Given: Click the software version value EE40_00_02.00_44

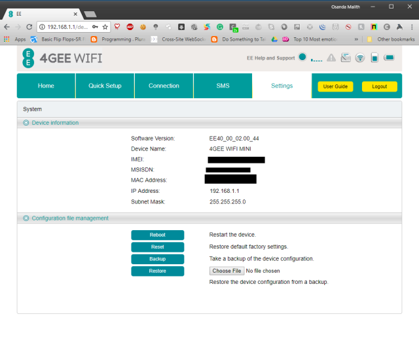Looking at the screenshot, I should [x=234, y=138].
